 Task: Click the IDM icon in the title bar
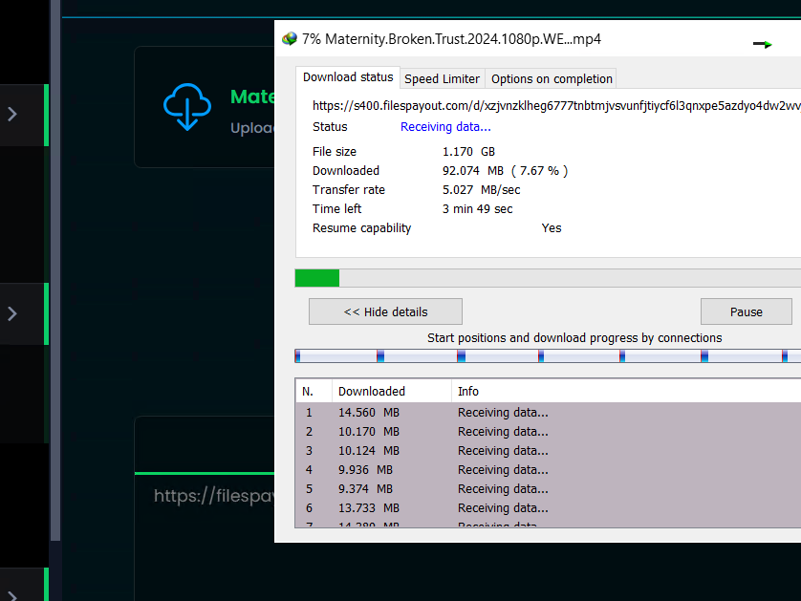point(290,39)
